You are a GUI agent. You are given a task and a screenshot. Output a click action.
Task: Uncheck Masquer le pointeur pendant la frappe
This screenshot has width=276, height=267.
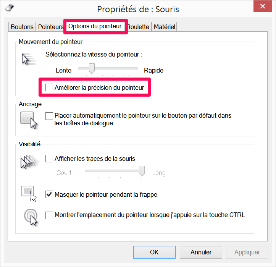click(49, 194)
